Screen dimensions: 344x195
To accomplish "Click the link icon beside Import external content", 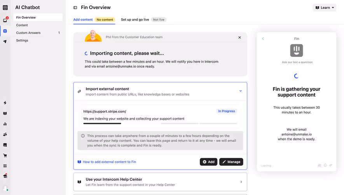I will click(79, 91).
